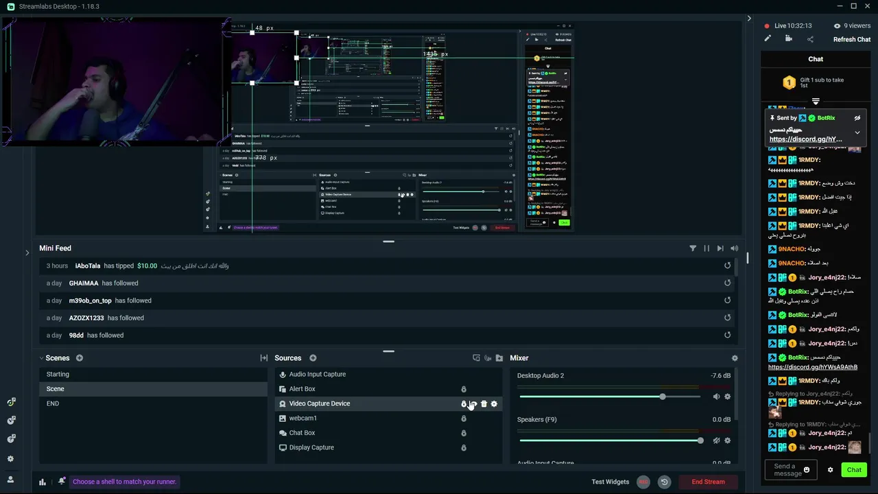Toggle lock on Video Capture Device source
878x494 pixels.
pyautogui.click(x=464, y=404)
